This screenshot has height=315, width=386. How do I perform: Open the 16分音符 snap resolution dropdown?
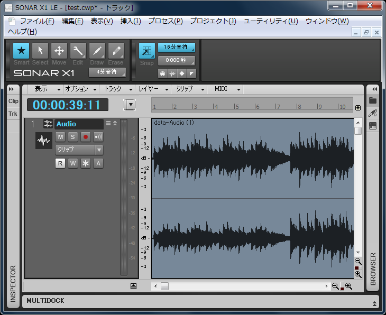[177, 47]
